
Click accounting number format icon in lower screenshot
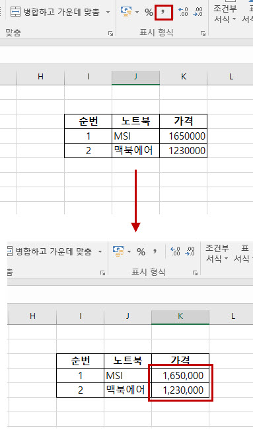pos(118,251)
